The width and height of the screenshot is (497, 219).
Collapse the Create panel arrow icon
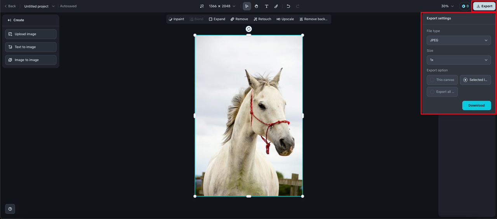pyautogui.click(x=9, y=20)
